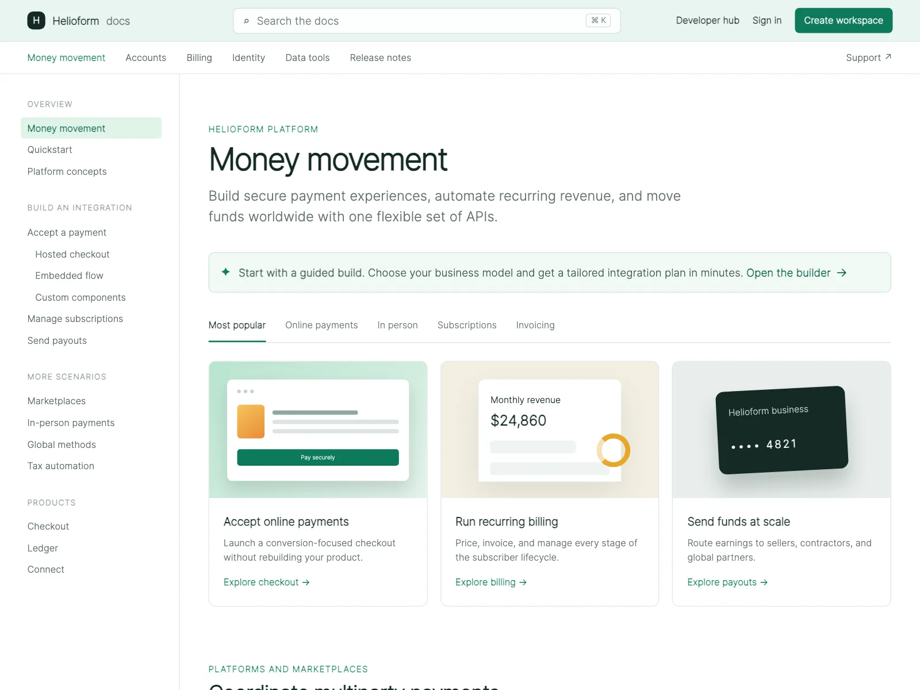Select Money movement in the sidebar
Screen dimensions: 920x690
coord(91,128)
